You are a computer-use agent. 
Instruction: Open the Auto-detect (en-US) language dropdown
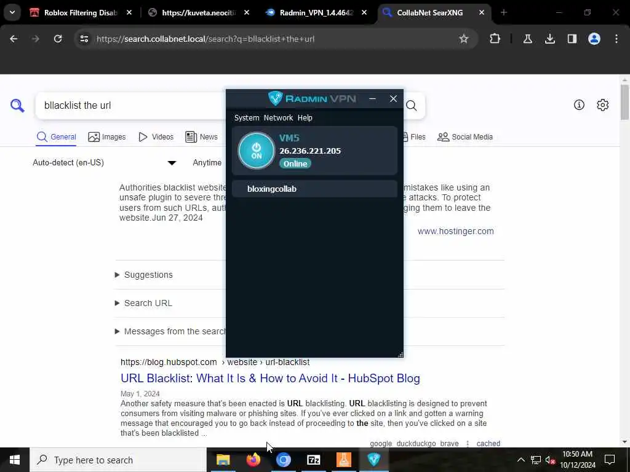tap(105, 162)
